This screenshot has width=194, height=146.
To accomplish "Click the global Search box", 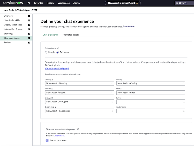I will pos(184,3).
